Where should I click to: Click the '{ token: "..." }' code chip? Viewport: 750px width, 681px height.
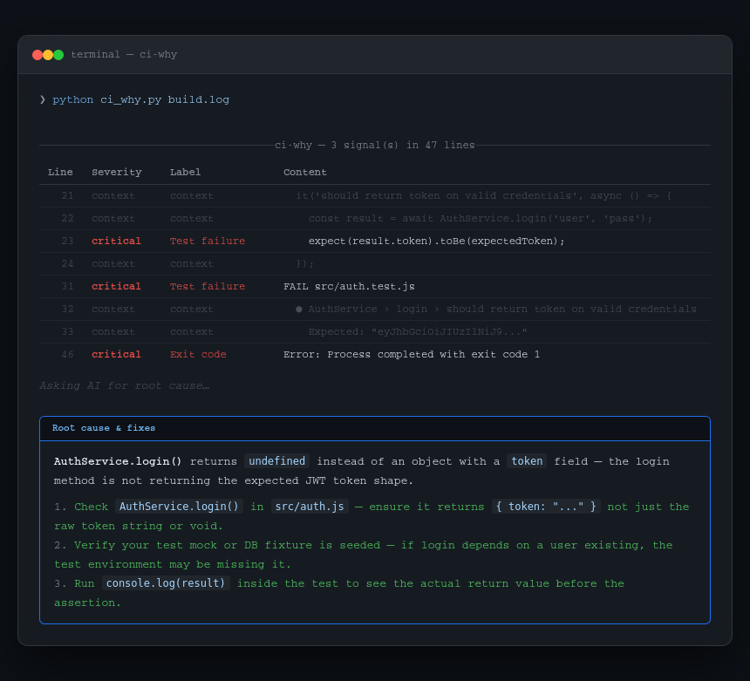pos(546,507)
